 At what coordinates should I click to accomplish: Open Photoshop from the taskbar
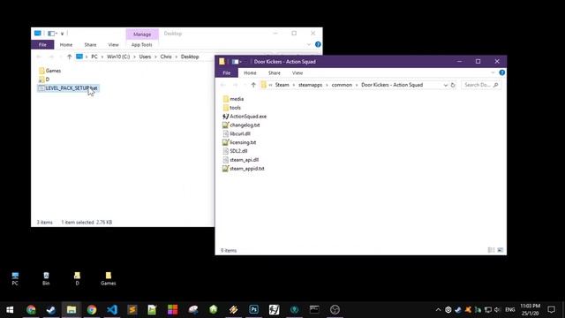pos(253,309)
